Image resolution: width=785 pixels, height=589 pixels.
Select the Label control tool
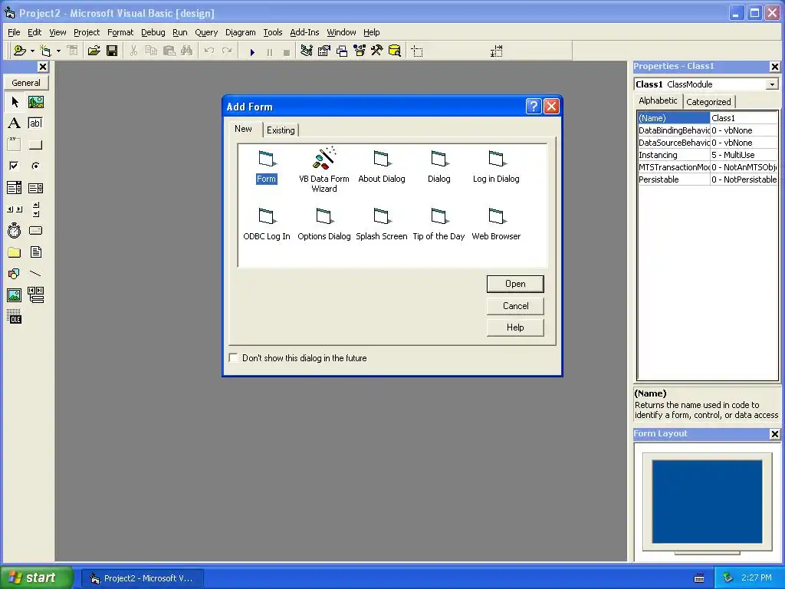[x=14, y=123]
